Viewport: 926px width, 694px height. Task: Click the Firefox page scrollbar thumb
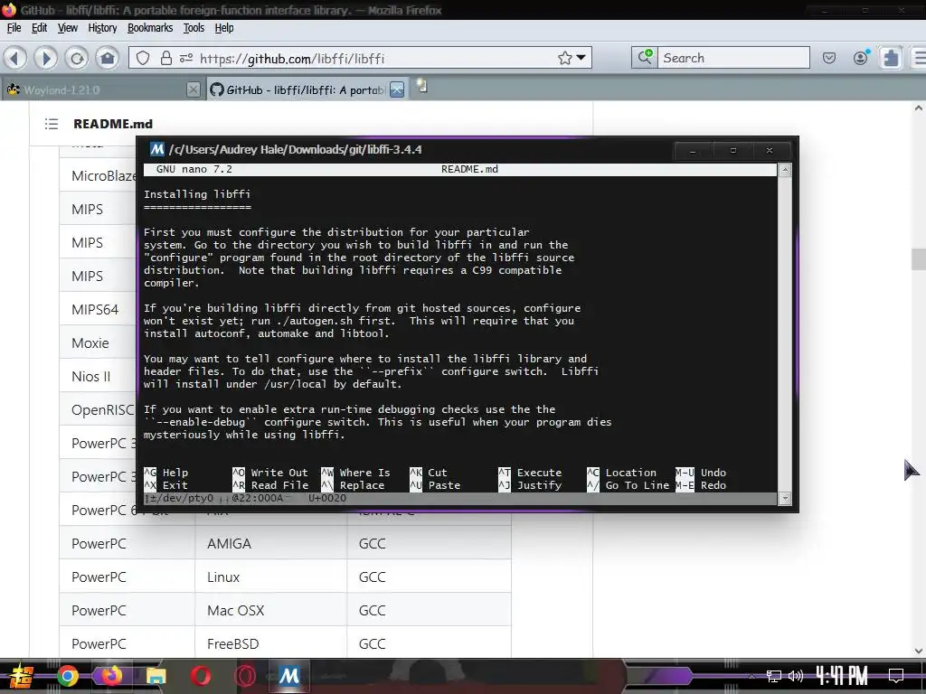919,259
